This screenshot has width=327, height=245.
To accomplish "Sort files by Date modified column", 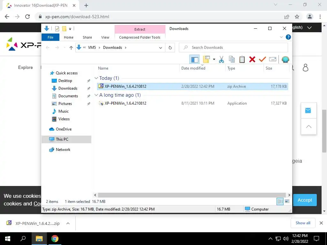I will (202, 68).
